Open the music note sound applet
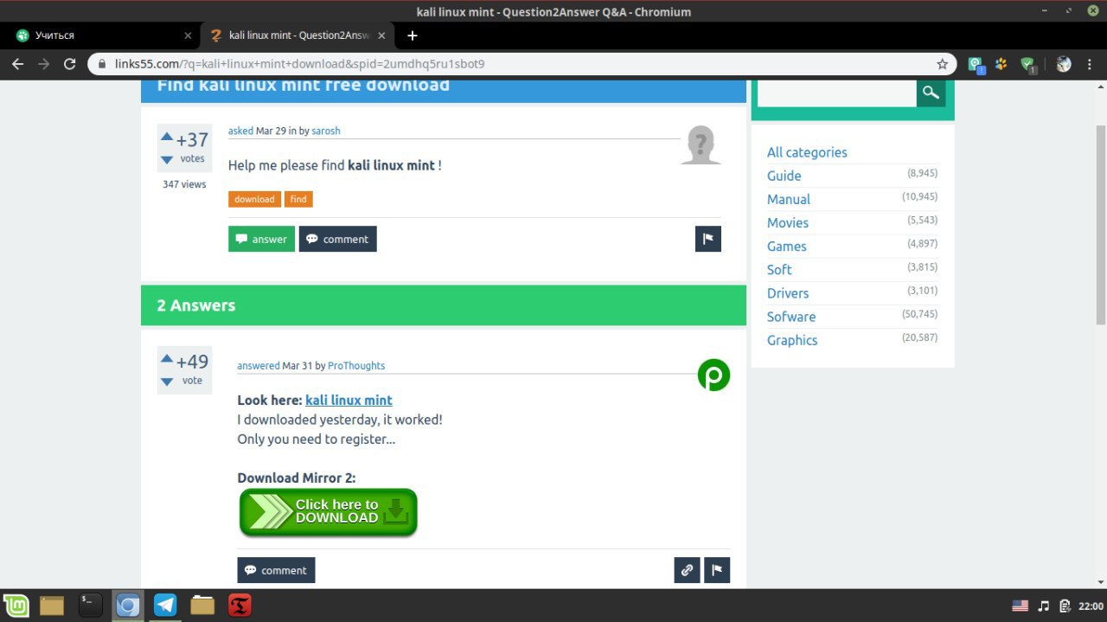 (1044, 606)
